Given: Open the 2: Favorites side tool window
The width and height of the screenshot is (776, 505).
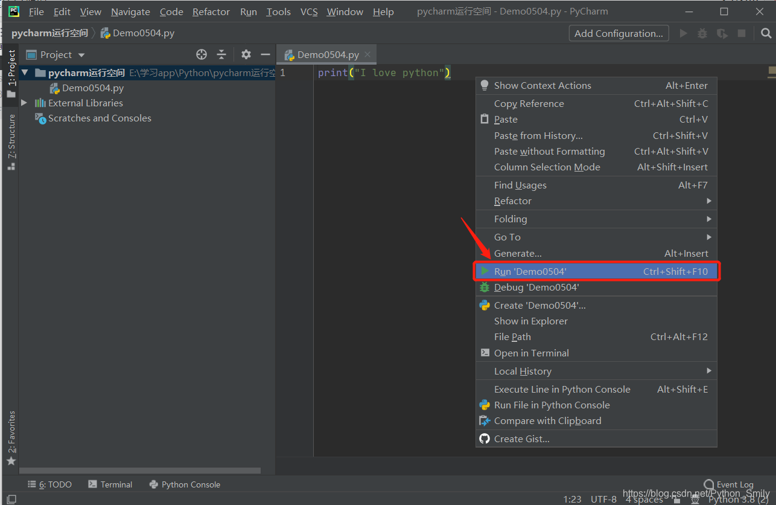Looking at the screenshot, I should [x=11, y=438].
